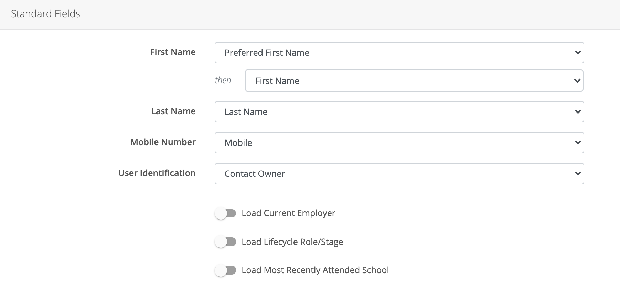
Task: Toggle the Load Lifecycle Role/Stage switch
Action: [225, 242]
